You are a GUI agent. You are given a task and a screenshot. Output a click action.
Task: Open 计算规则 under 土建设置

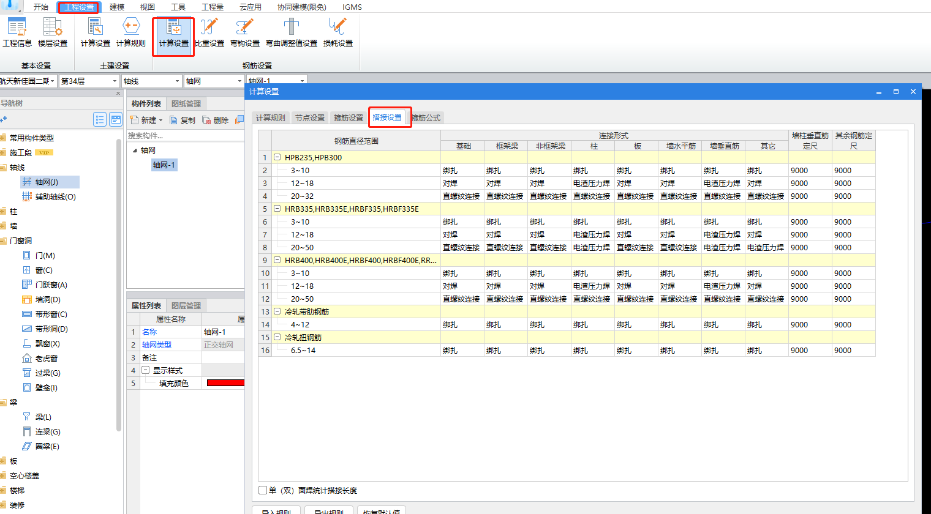tap(131, 32)
